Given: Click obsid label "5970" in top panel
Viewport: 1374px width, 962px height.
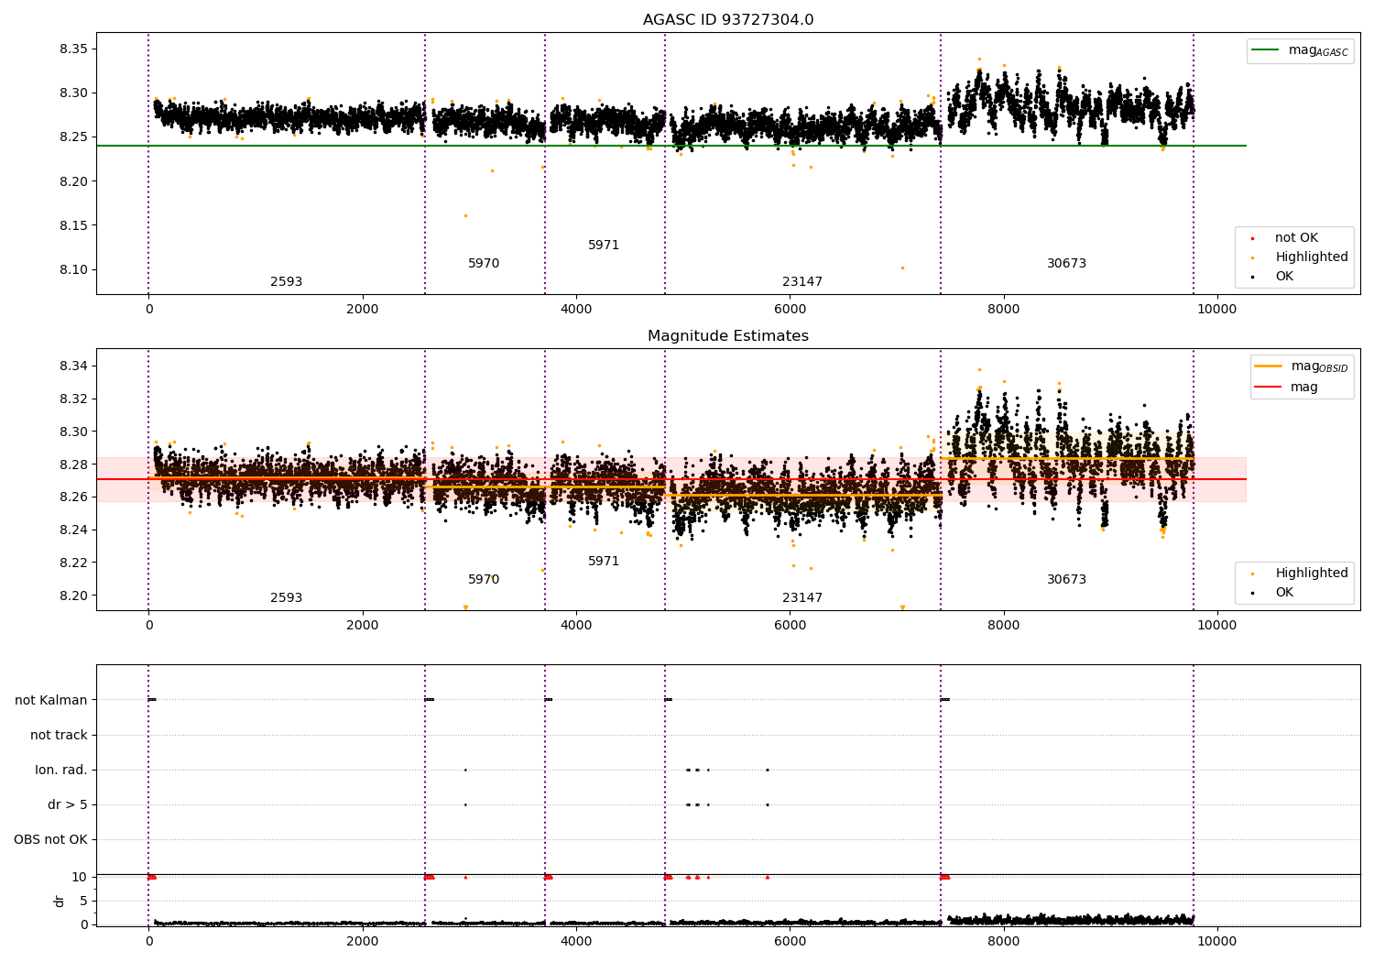Looking at the screenshot, I should click(484, 264).
